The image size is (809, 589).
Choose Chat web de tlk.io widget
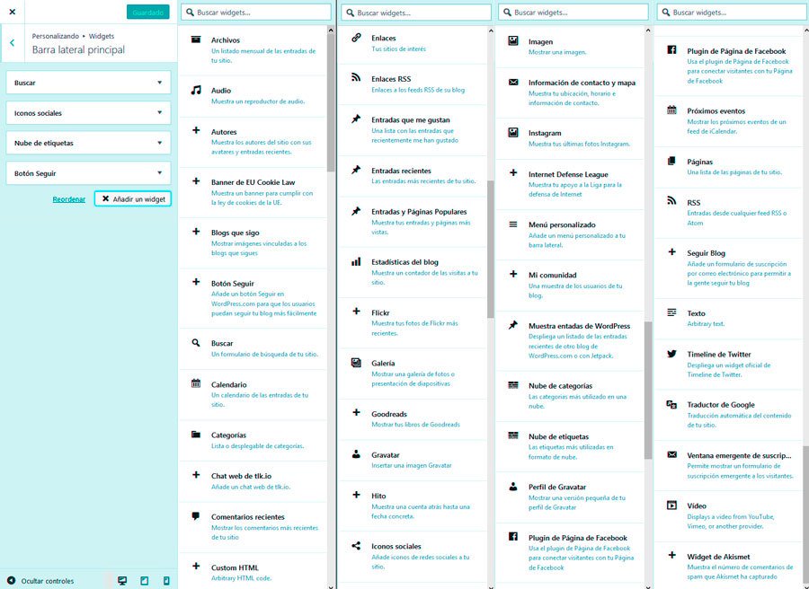[x=253, y=480]
